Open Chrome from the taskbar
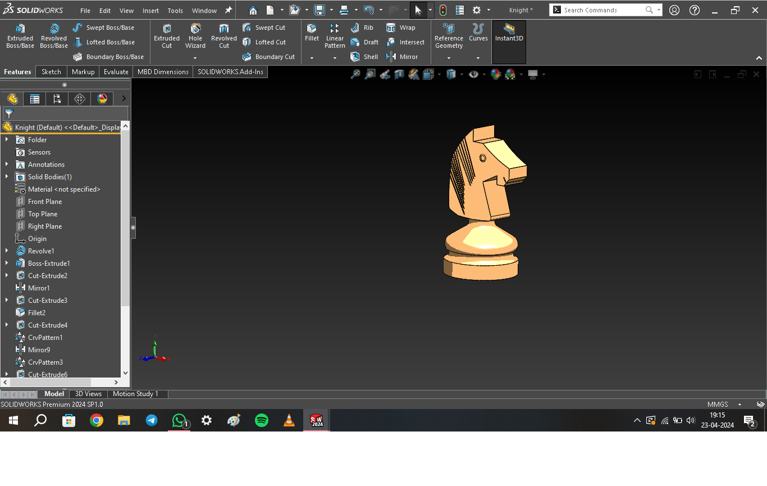This screenshot has height=486, width=767. tap(97, 420)
